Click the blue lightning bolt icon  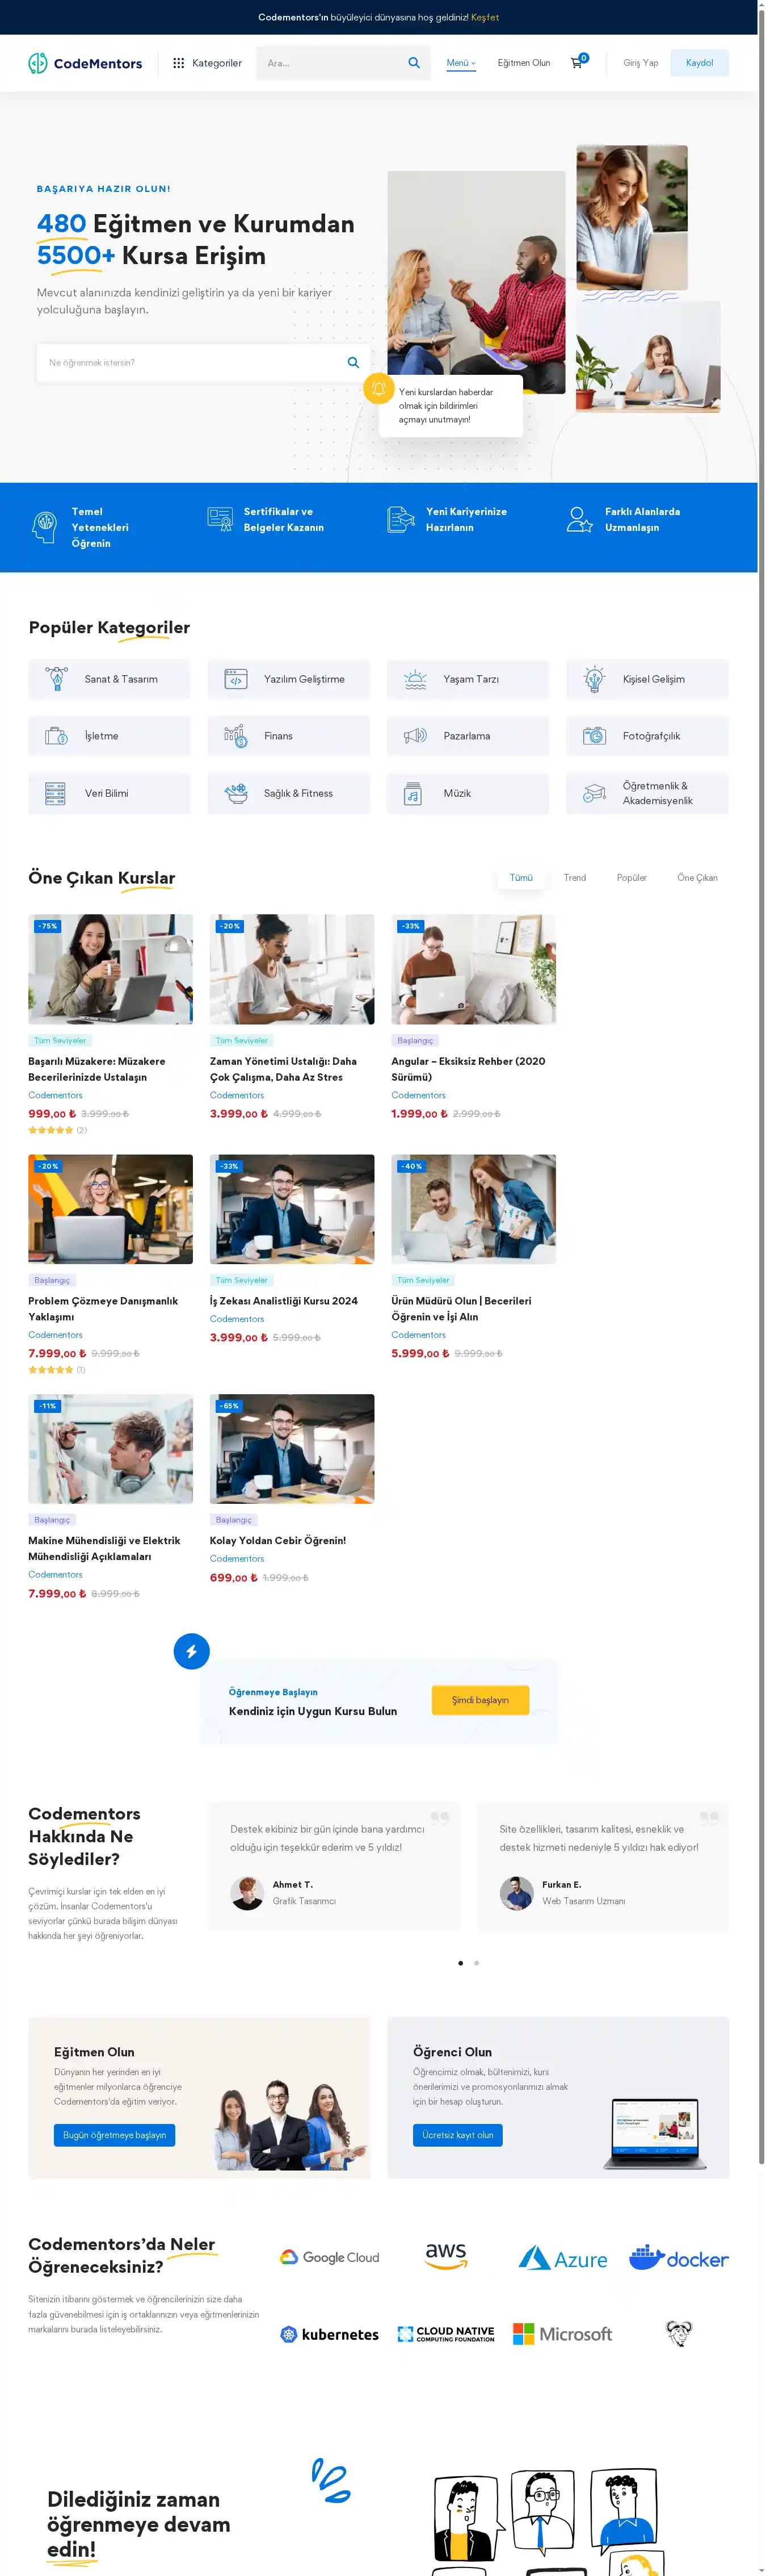tap(192, 1650)
